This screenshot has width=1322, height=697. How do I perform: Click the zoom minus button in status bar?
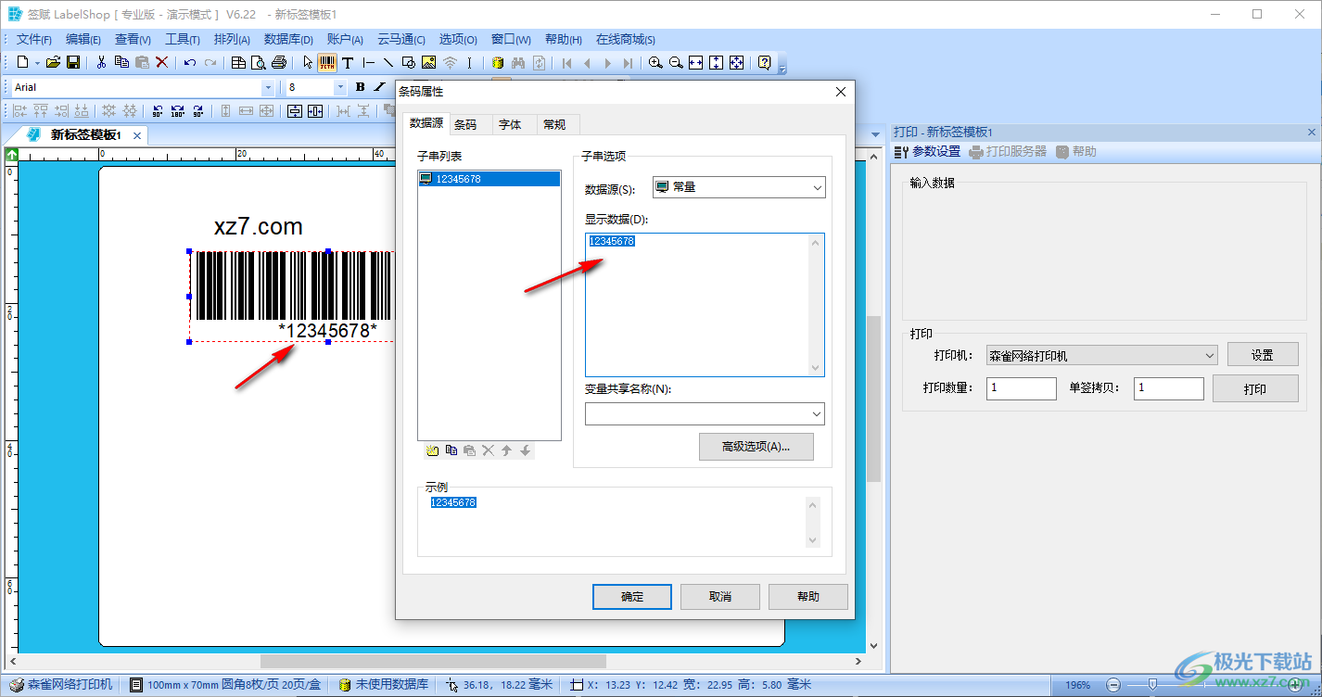1114,685
